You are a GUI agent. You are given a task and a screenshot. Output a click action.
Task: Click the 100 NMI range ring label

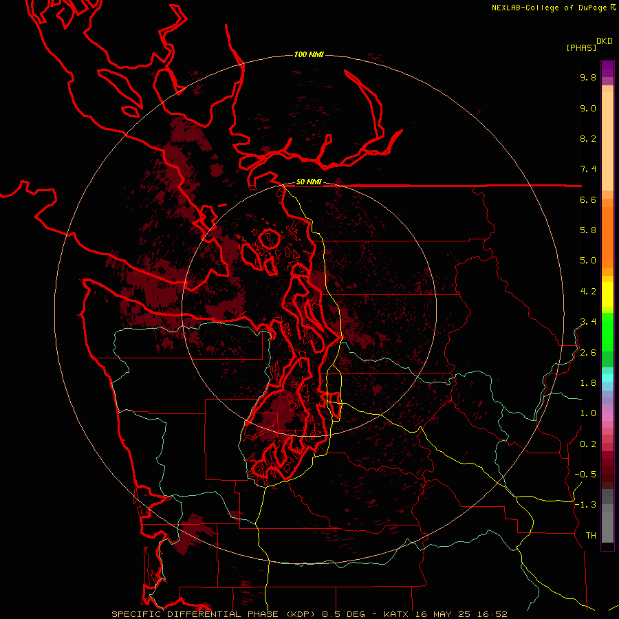309,54
